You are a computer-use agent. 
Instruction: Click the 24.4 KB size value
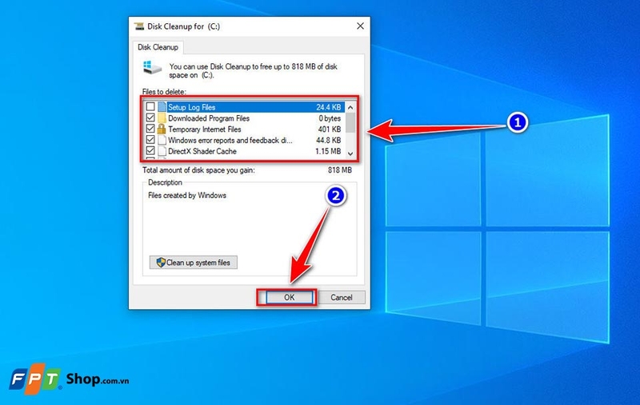click(328, 107)
